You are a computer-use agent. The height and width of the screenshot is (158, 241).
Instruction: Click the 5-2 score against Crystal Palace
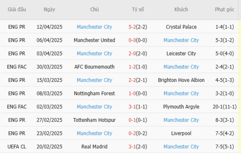(132, 27)
